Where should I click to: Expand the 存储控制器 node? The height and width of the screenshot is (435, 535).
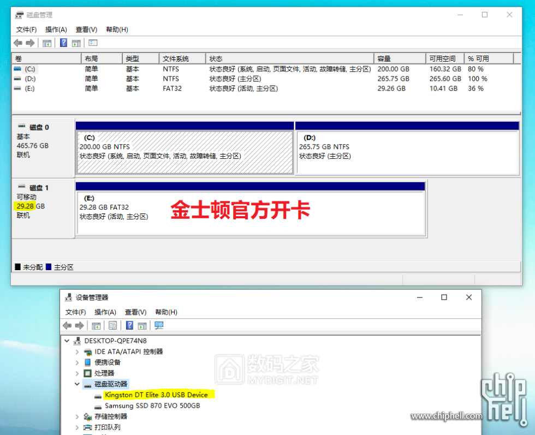click(77, 416)
